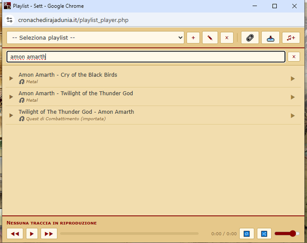
Task: Click Nessuna traccia in riproduzione status text
Action: click(x=52, y=223)
